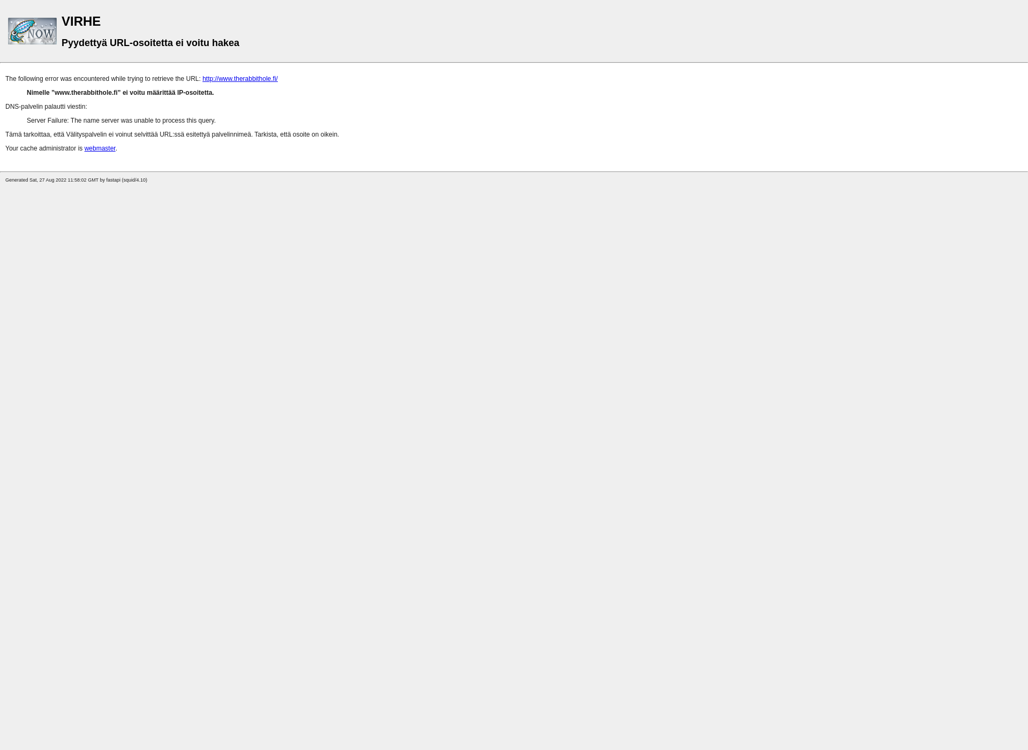Viewport: 1028px width, 750px height.
Task: Open the http://www.therabbithole.fi/ link
Action: click(239, 78)
